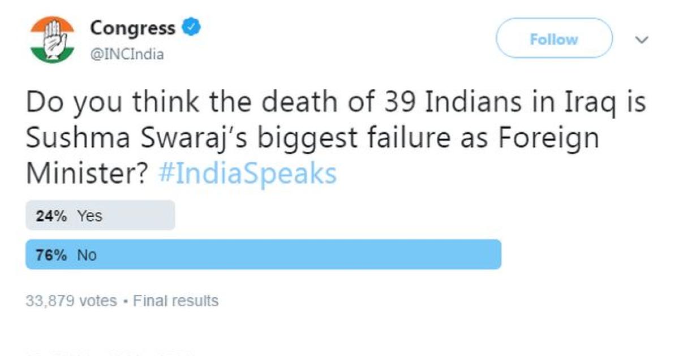The height and width of the screenshot is (356, 679).
Task: Click the Final results text
Action: click(x=175, y=301)
